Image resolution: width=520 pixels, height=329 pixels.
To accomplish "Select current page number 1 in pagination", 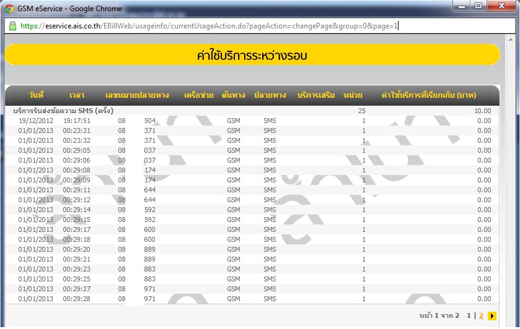I will click(x=469, y=316).
